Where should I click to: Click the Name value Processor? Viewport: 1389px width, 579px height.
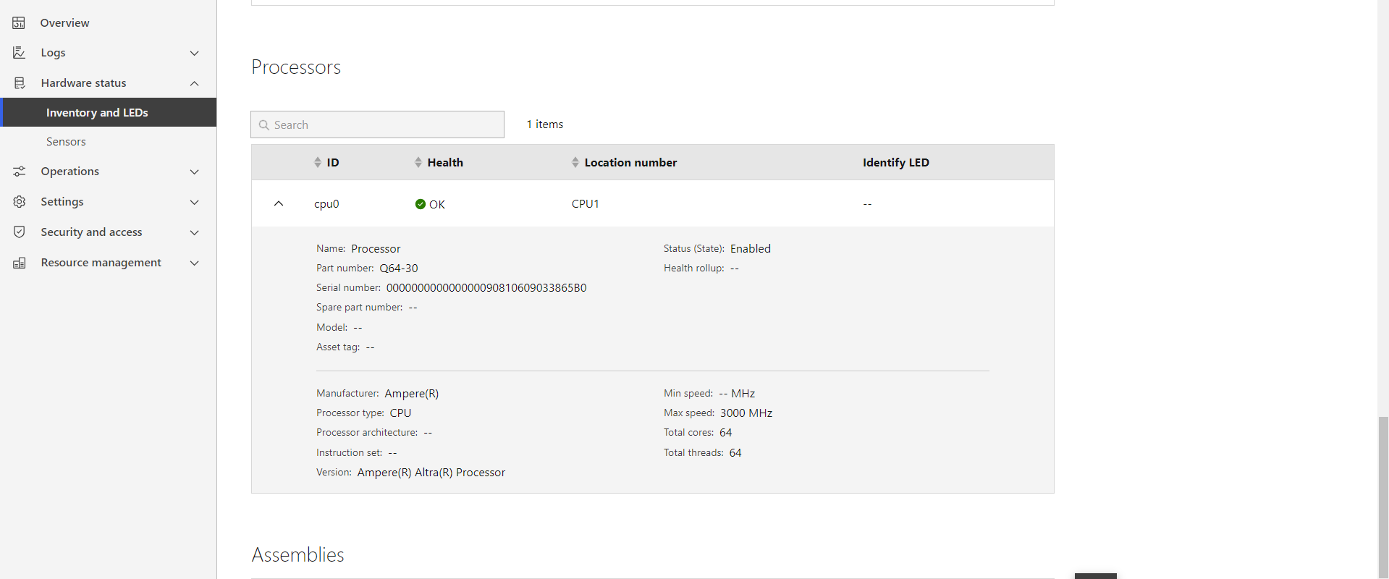[x=376, y=249]
